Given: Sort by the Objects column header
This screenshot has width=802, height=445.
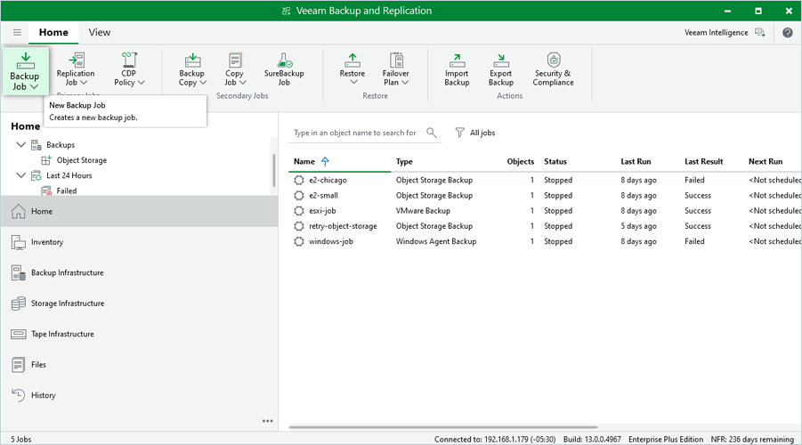Looking at the screenshot, I should (520, 162).
